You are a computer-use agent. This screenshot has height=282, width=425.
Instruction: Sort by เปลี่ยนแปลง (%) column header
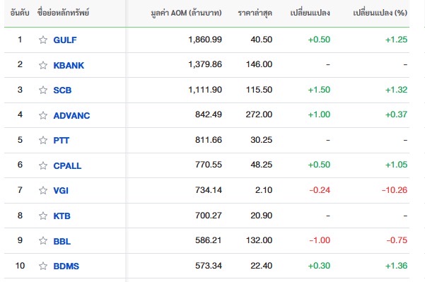click(x=380, y=13)
